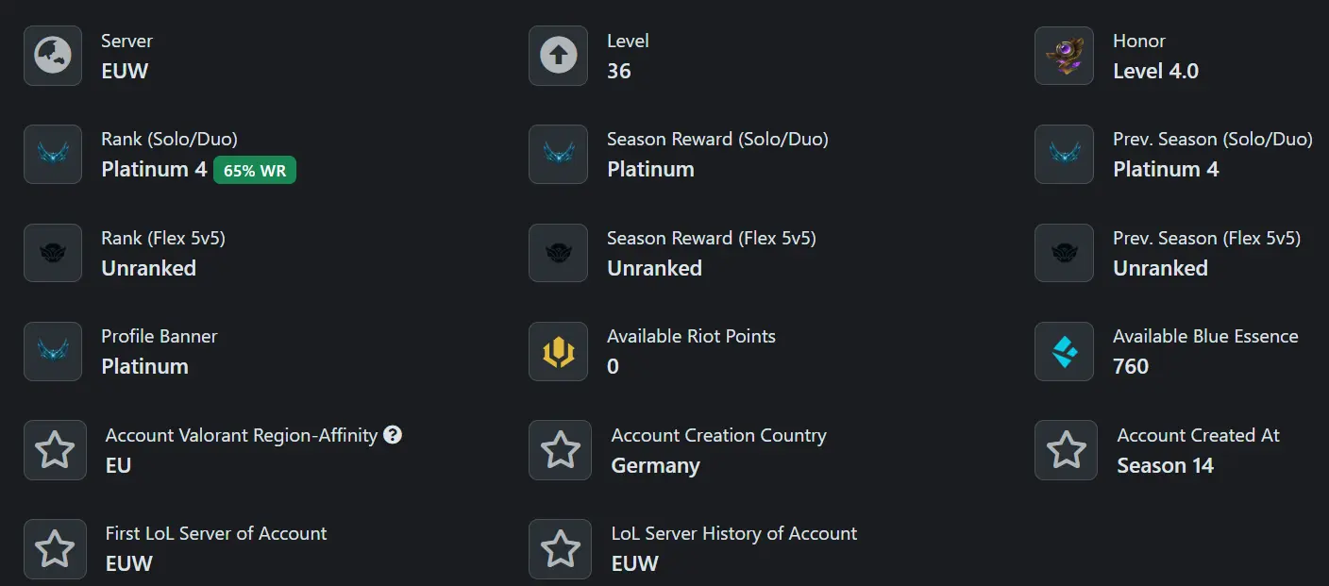
Task: Click the Honor level emblem icon
Action: (x=1064, y=56)
